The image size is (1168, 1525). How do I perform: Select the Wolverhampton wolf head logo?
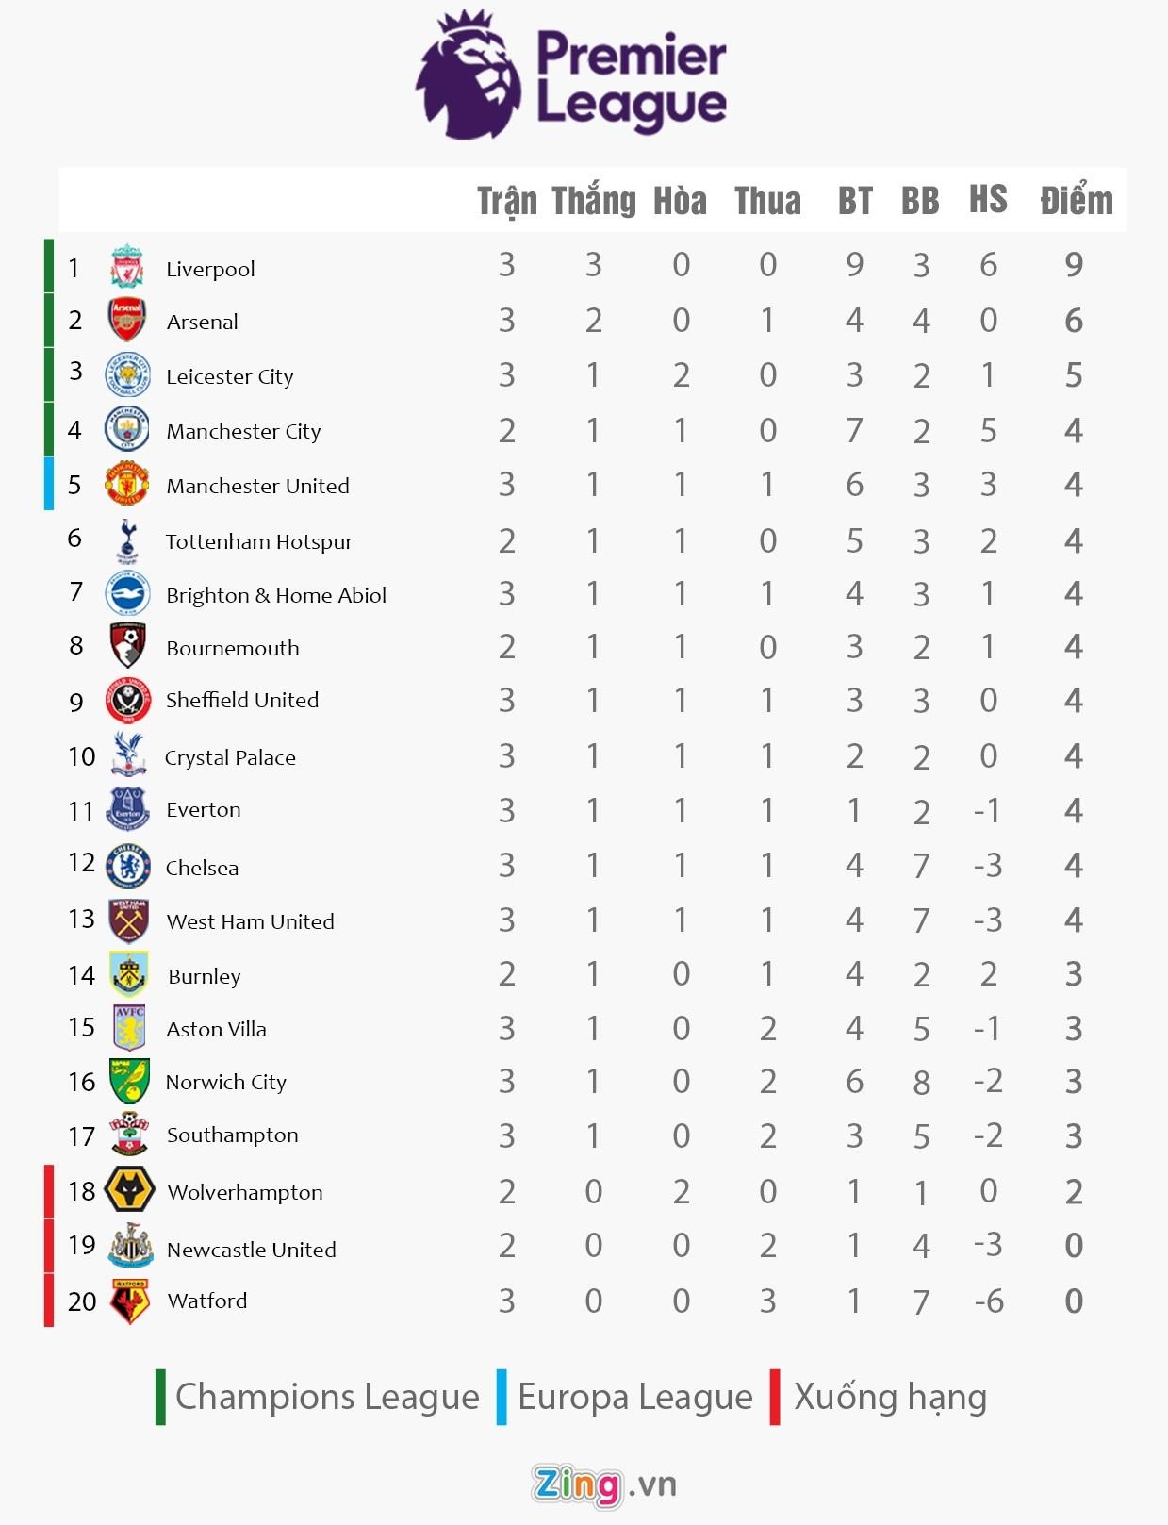128,1190
